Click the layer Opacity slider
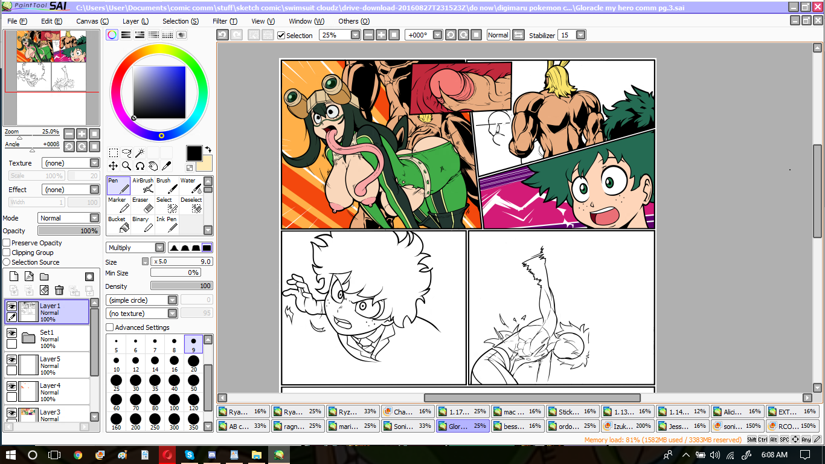 68,231
